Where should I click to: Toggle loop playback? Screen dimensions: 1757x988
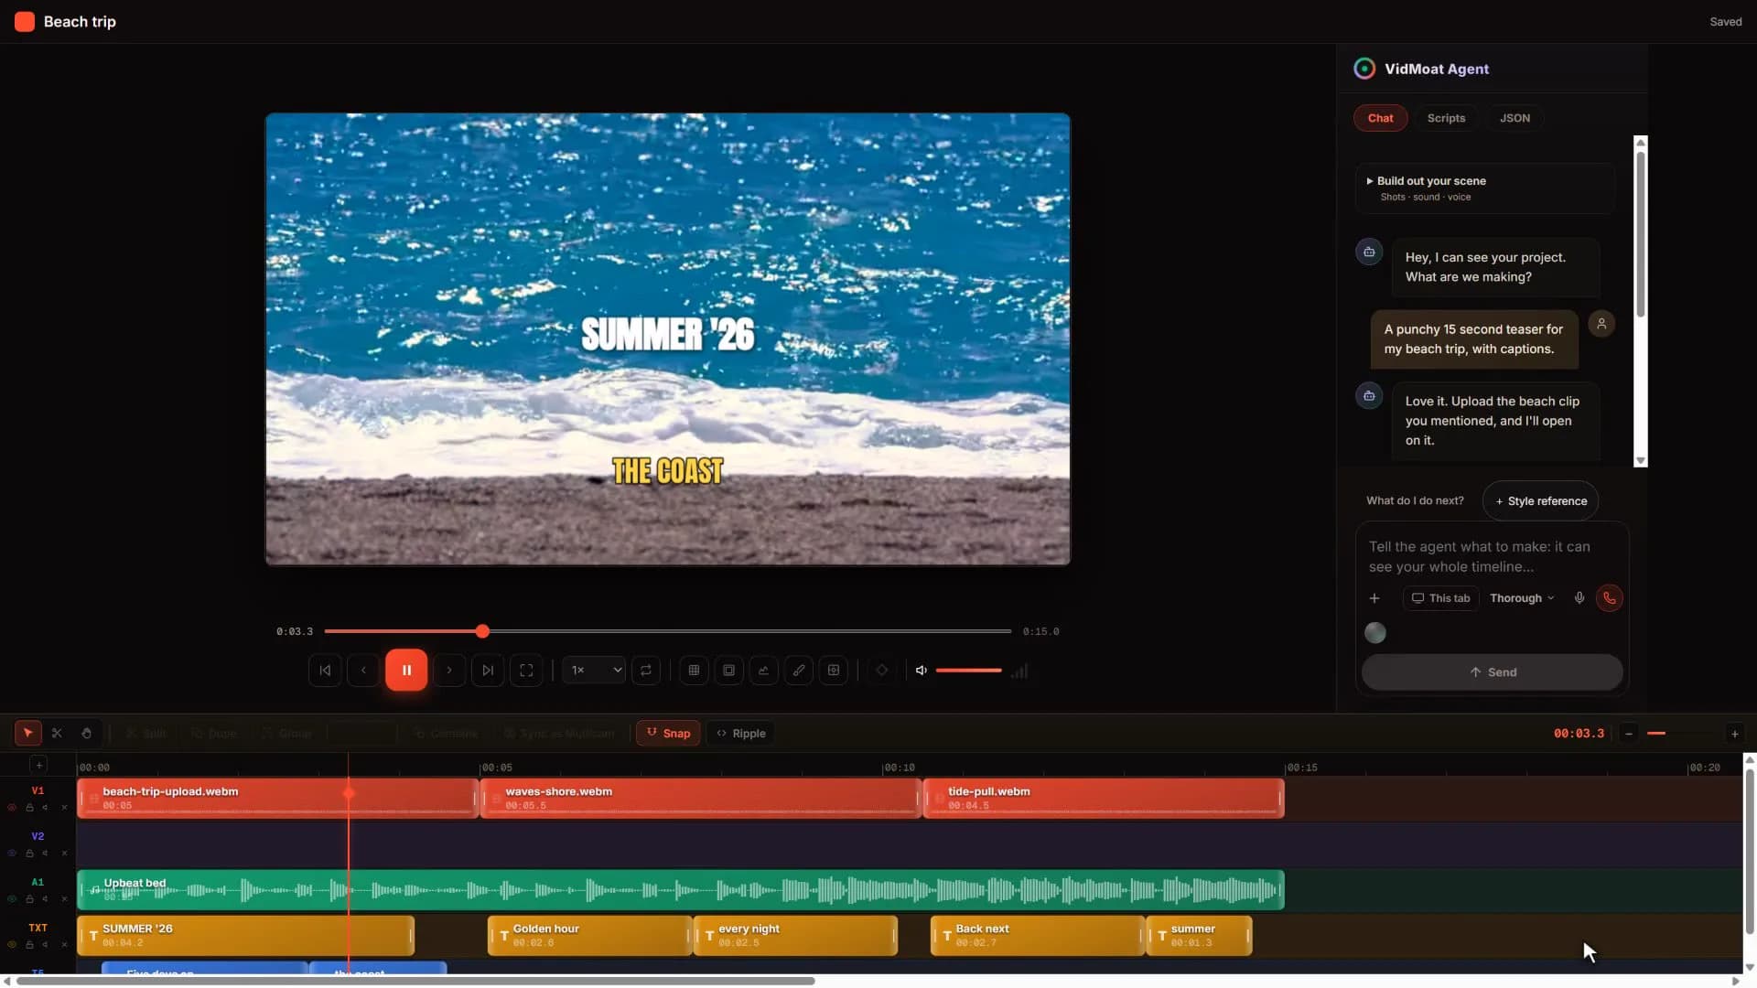tap(646, 670)
